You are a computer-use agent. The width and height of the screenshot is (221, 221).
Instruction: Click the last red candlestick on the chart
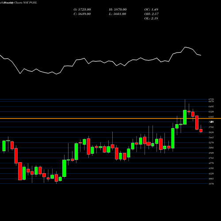(x=201, y=130)
